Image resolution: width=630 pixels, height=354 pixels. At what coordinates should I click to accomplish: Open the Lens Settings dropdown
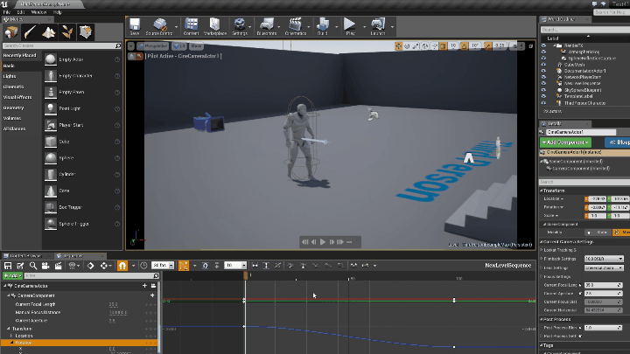(604, 267)
